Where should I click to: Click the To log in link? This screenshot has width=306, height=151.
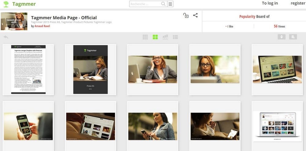coord(270,3)
